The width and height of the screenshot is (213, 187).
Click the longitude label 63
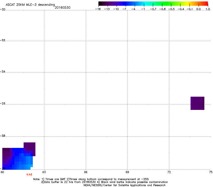click(x=44, y=172)
